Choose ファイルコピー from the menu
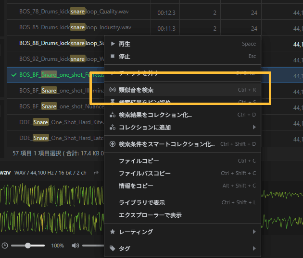This screenshot has width=303, height=258. [183, 161]
